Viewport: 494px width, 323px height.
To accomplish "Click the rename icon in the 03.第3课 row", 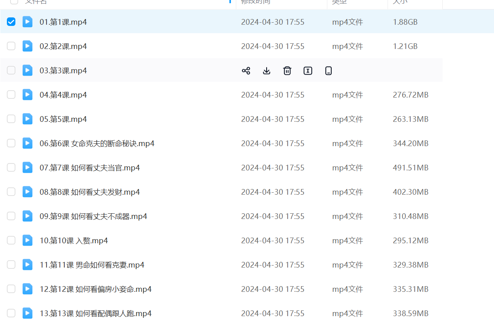I will (x=307, y=71).
